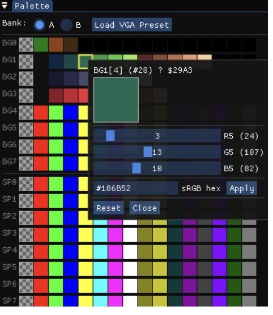Adjust the G5 green slider
273x315 pixels.
[x=157, y=152]
